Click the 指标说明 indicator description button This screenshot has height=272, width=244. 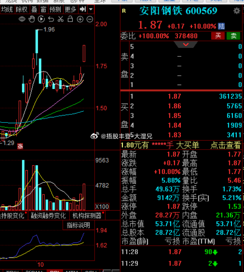78,225
